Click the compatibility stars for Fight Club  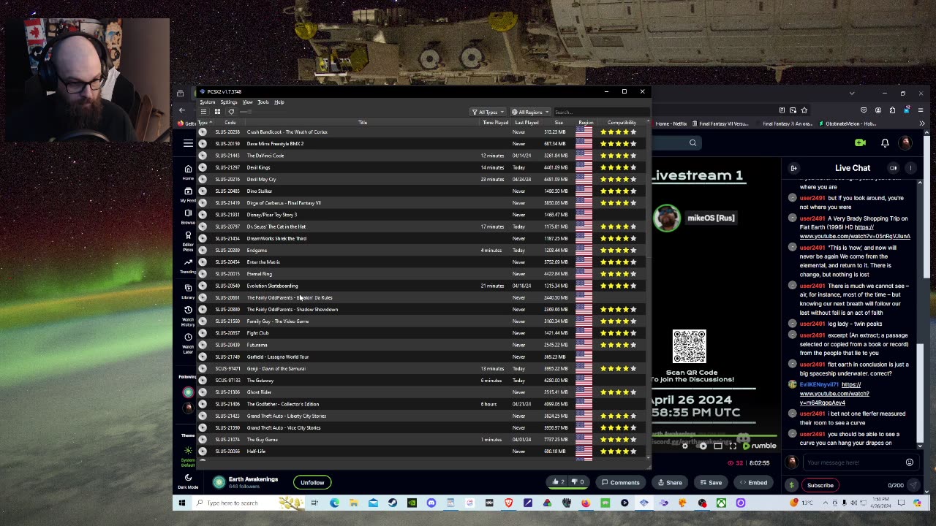(619, 333)
